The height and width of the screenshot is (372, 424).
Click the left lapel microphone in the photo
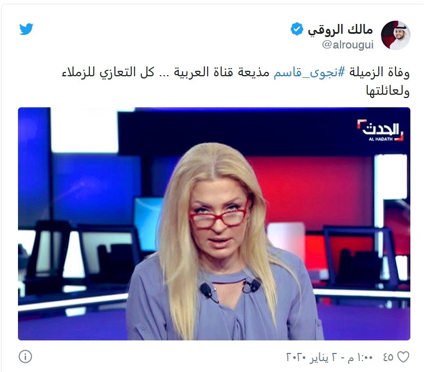(207, 290)
